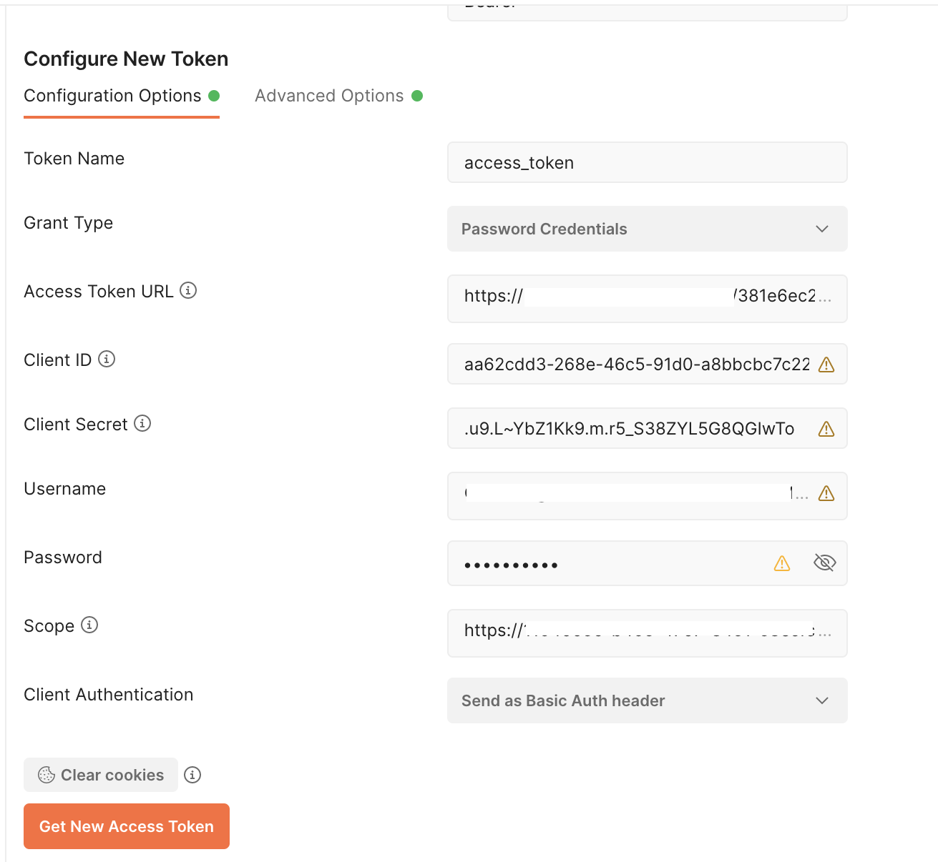This screenshot has height=862, width=938.
Task: Click the cookie icon on the Clear cookies button
Action: point(47,775)
